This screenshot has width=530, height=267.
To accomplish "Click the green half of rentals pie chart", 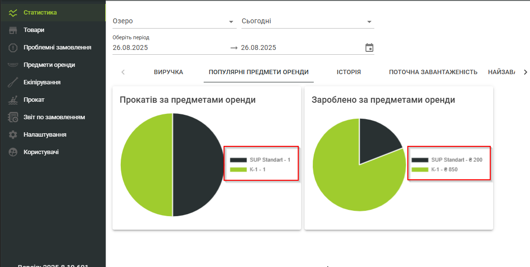I will pyautogui.click(x=147, y=165).
